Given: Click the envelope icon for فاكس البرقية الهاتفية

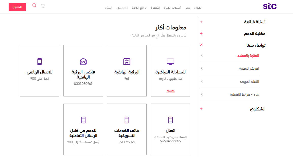Looking at the screenshot, I should pyautogui.click(x=83, y=61).
